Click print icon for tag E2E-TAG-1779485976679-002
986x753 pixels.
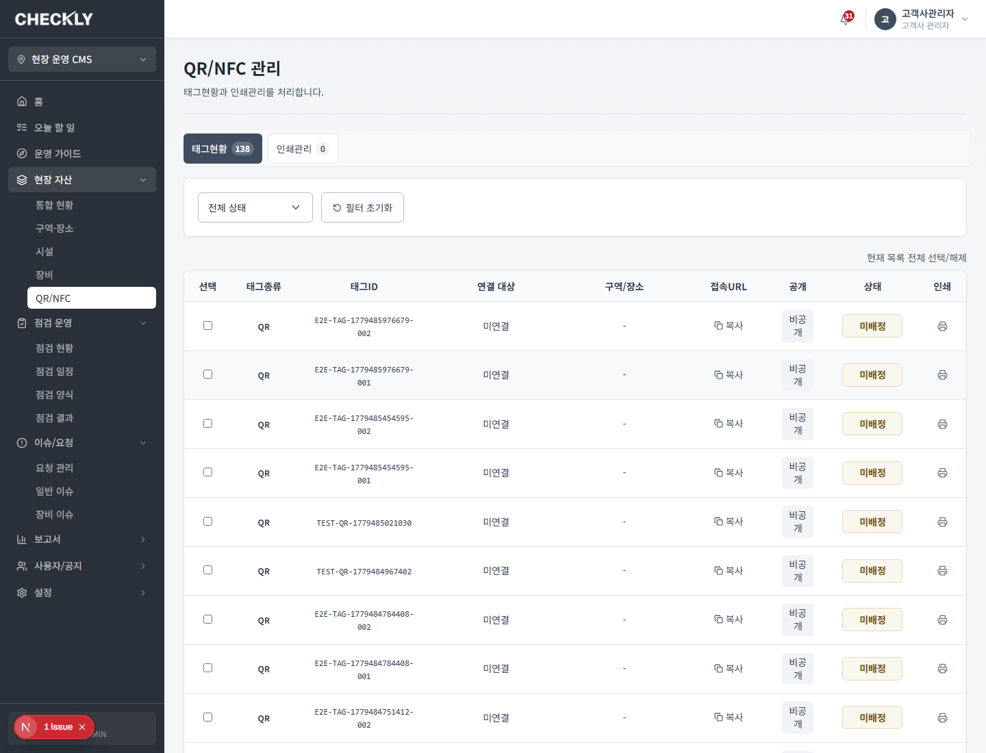click(x=942, y=327)
